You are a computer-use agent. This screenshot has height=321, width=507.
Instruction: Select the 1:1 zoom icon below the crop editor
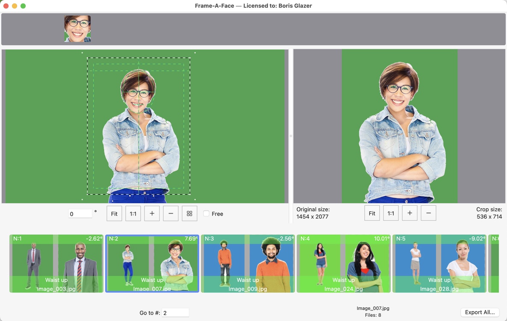133,213
